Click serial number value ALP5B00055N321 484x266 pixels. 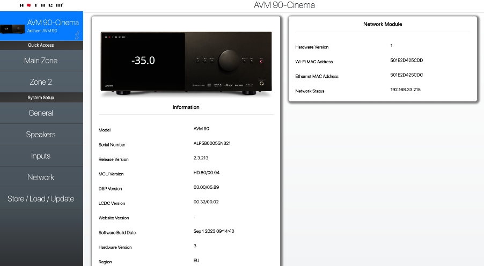[x=212, y=143]
